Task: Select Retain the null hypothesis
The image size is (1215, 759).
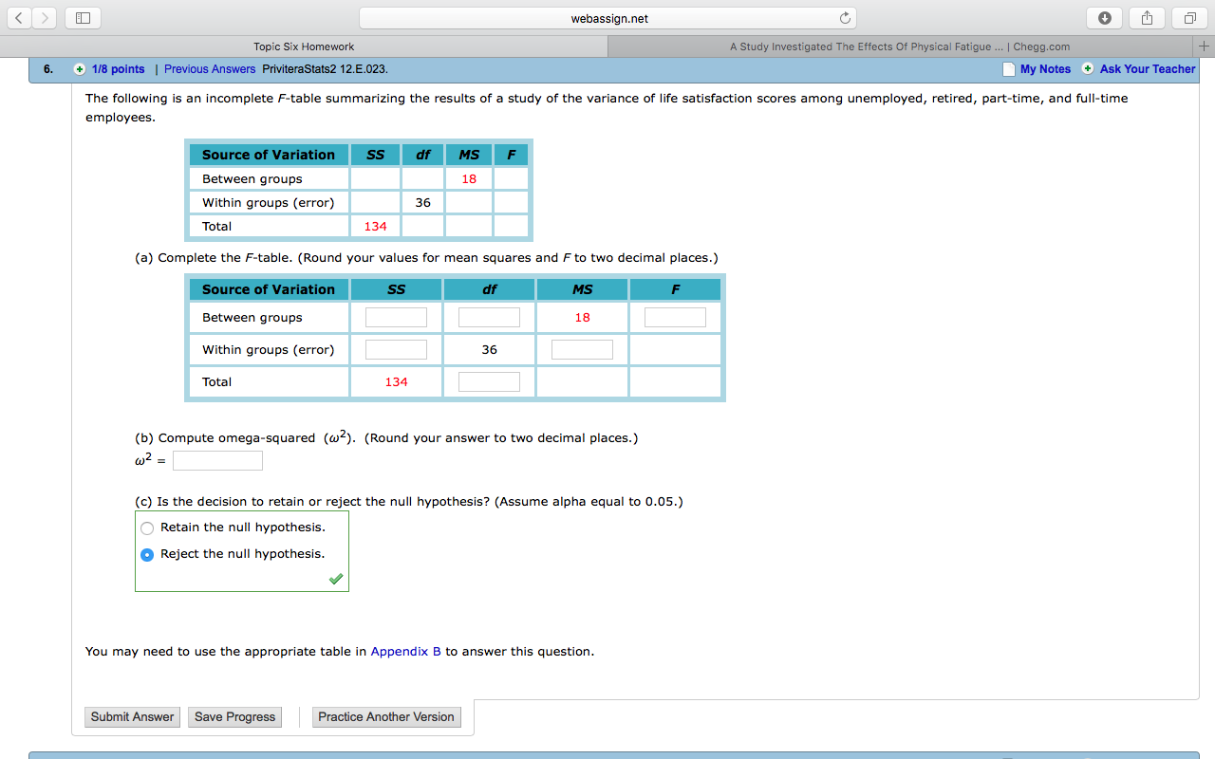Action: pyautogui.click(x=147, y=528)
